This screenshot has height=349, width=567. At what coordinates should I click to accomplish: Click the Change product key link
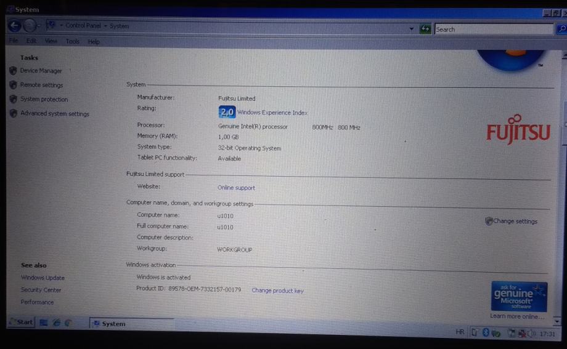[278, 291]
